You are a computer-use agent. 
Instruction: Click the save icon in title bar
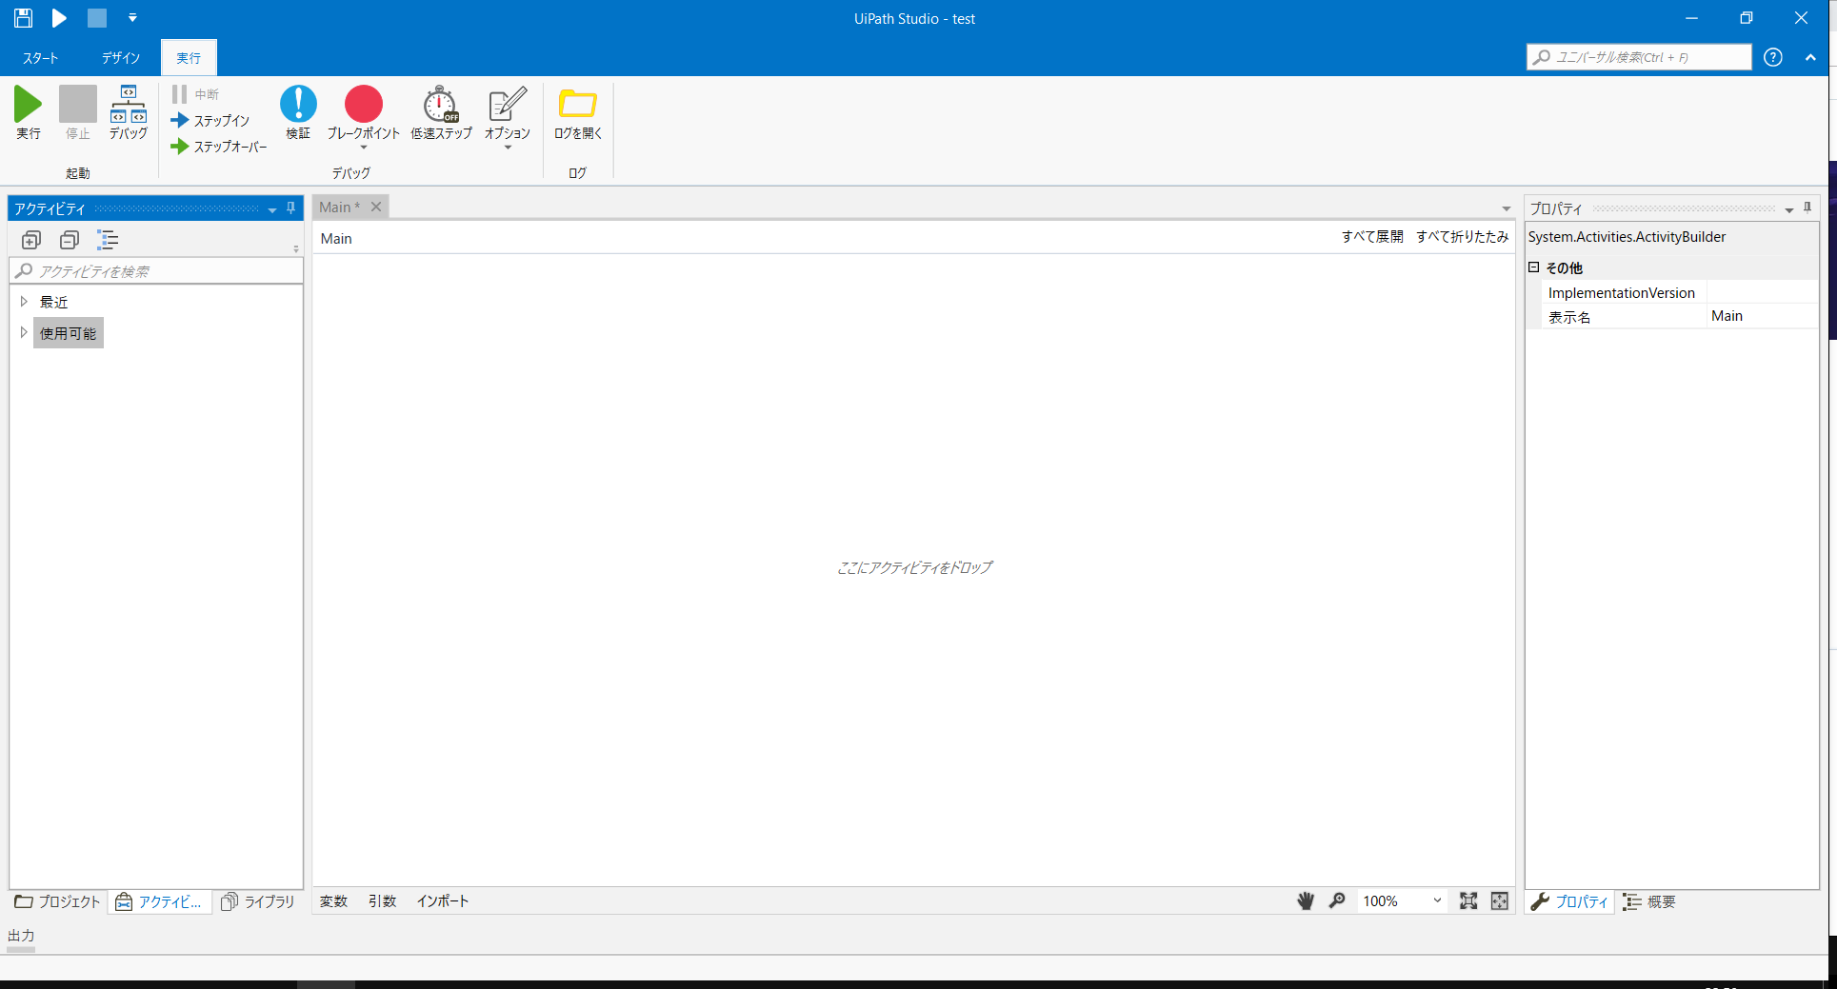click(x=23, y=18)
